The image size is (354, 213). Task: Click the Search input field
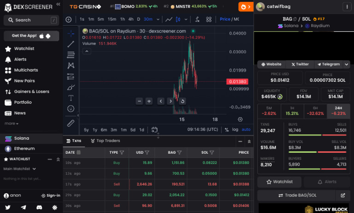[x=31, y=20]
